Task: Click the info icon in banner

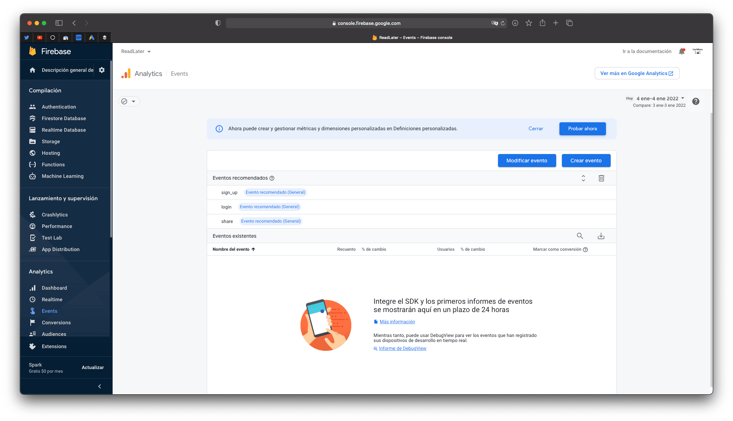Action: (x=219, y=129)
